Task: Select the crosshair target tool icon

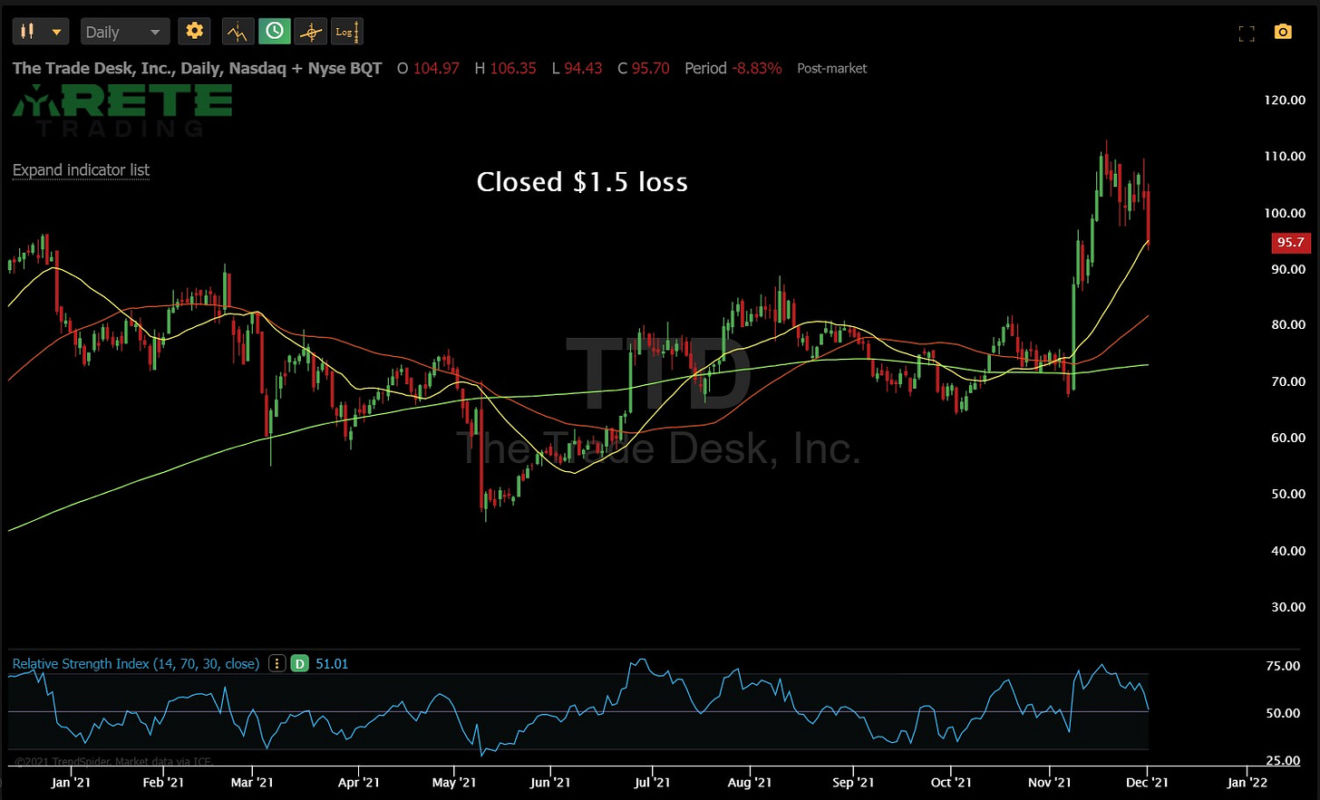Action: pos(310,32)
